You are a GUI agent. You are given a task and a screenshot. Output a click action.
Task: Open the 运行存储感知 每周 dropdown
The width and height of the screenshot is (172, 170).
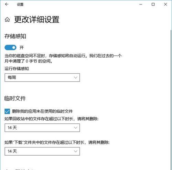(42, 77)
